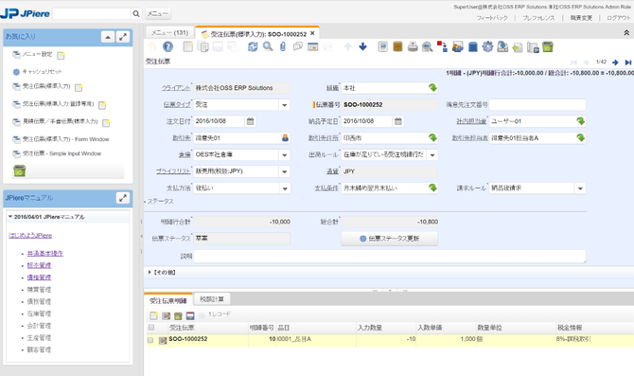Go to next record with blue right arrow

(615, 63)
